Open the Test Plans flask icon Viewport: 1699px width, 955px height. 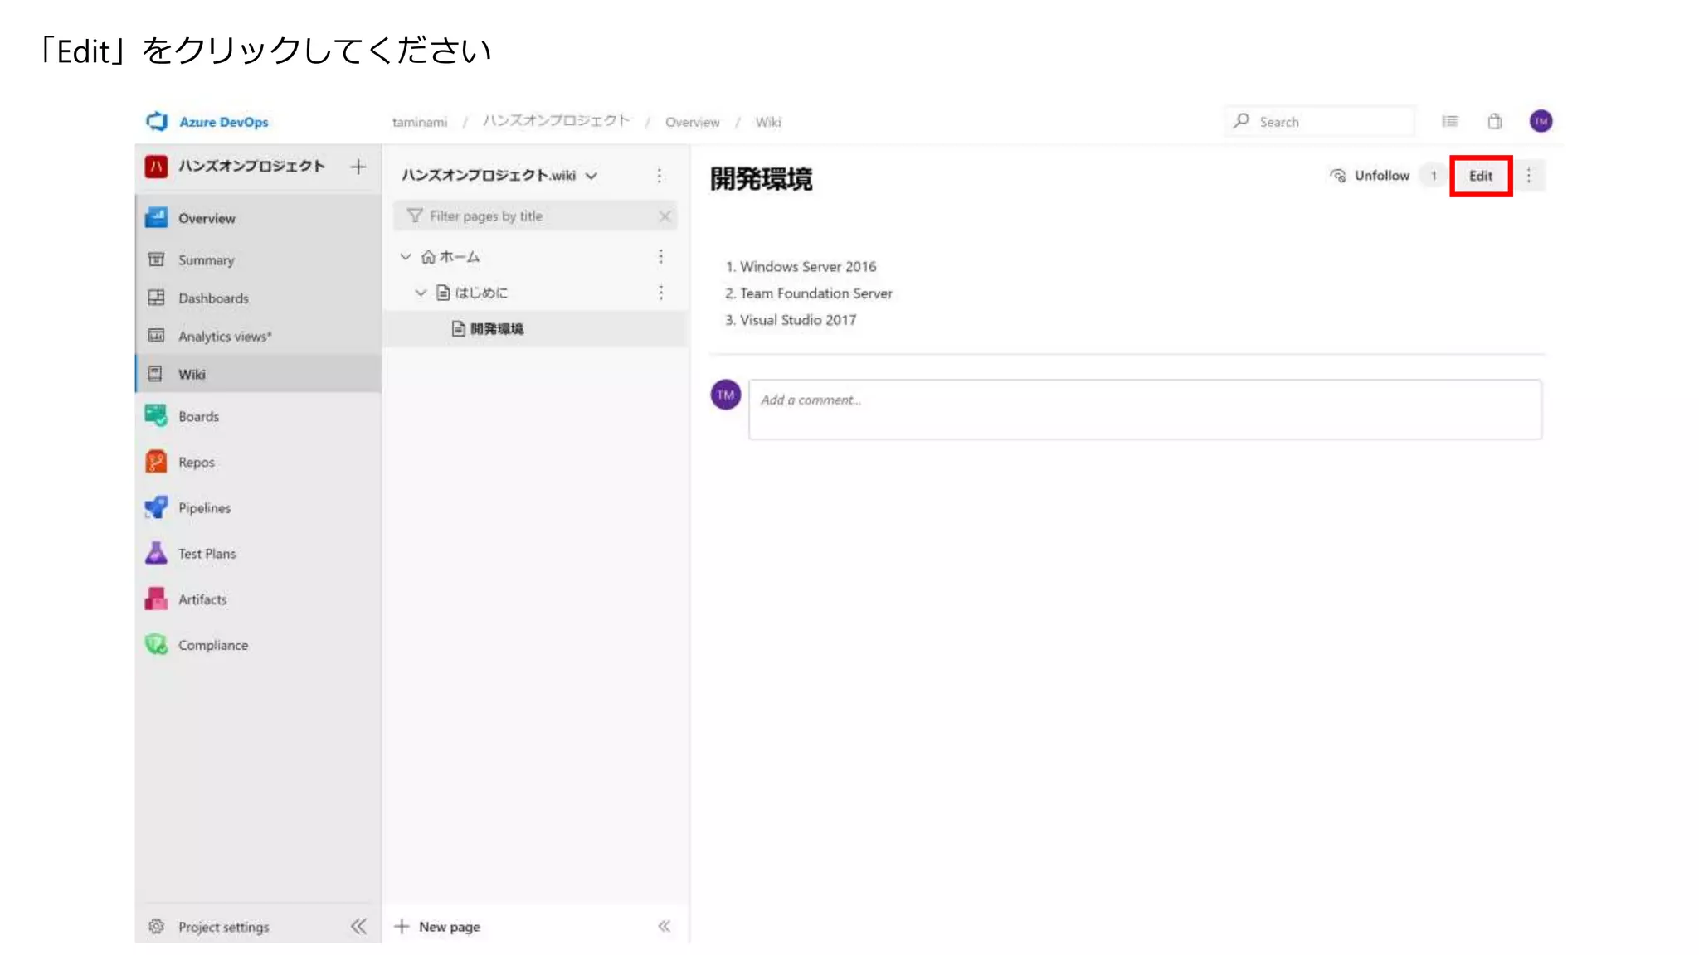pyautogui.click(x=156, y=553)
